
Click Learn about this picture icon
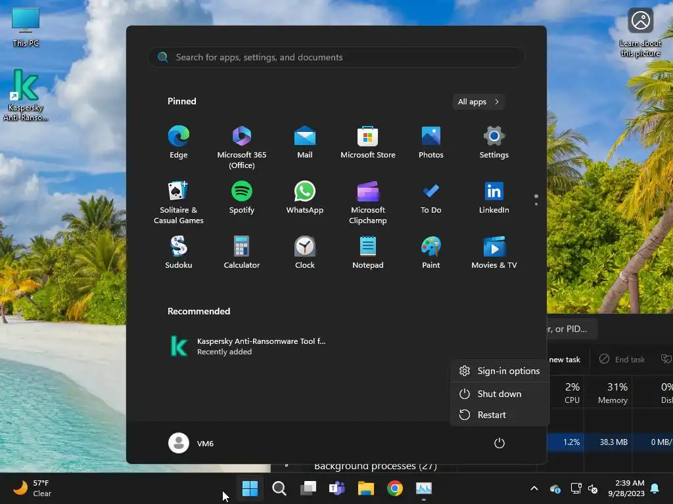tap(640, 33)
